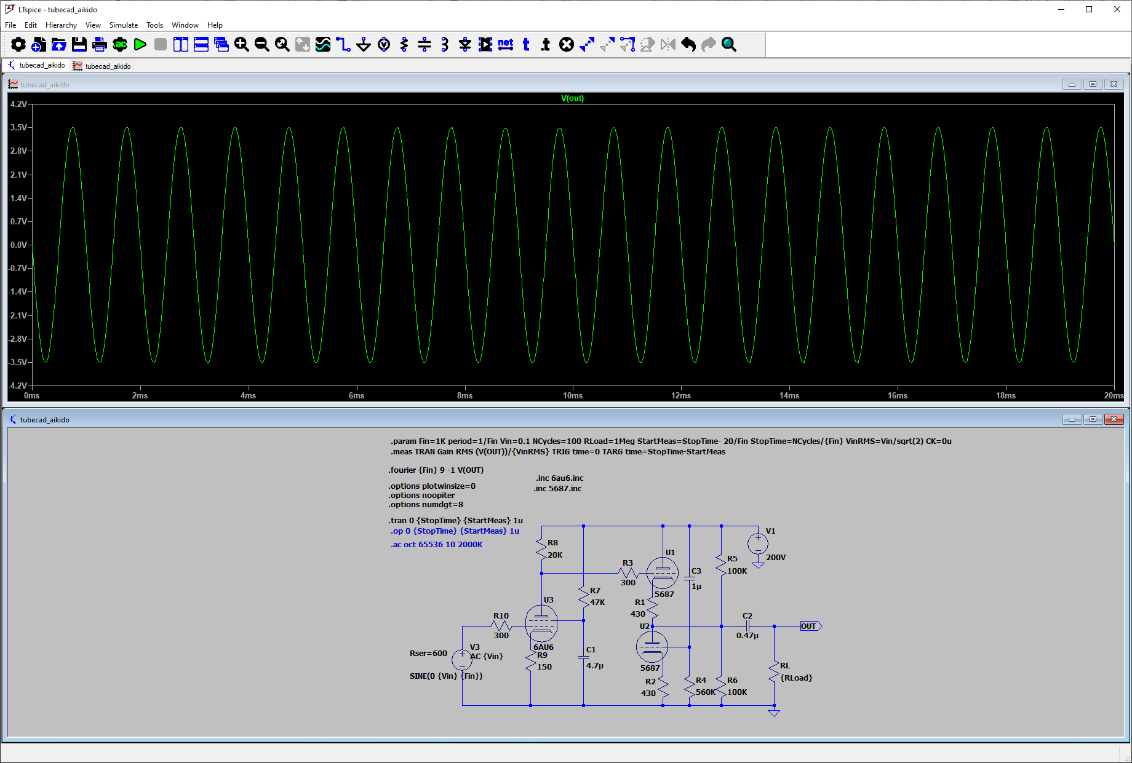Zoom out with the magnifier minus

click(262, 44)
